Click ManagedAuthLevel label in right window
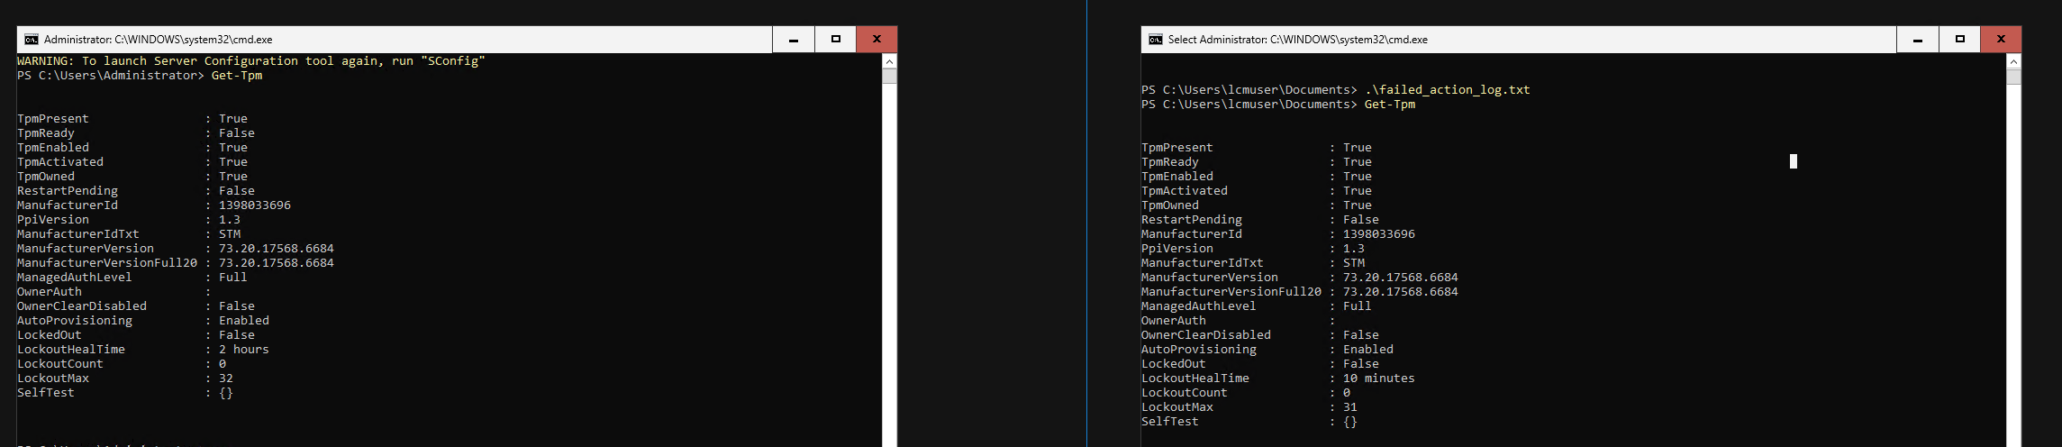This screenshot has width=2062, height=447. tap(1199, 306)
